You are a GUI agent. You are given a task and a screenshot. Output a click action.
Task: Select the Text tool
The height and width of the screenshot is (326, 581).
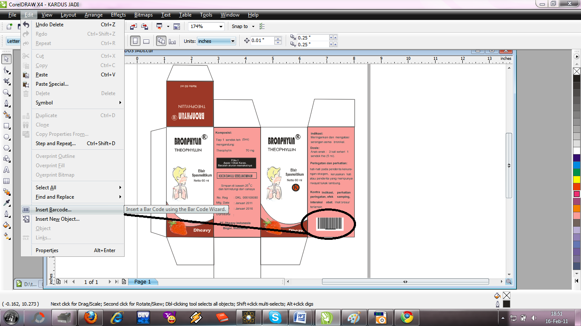point(7,170)
